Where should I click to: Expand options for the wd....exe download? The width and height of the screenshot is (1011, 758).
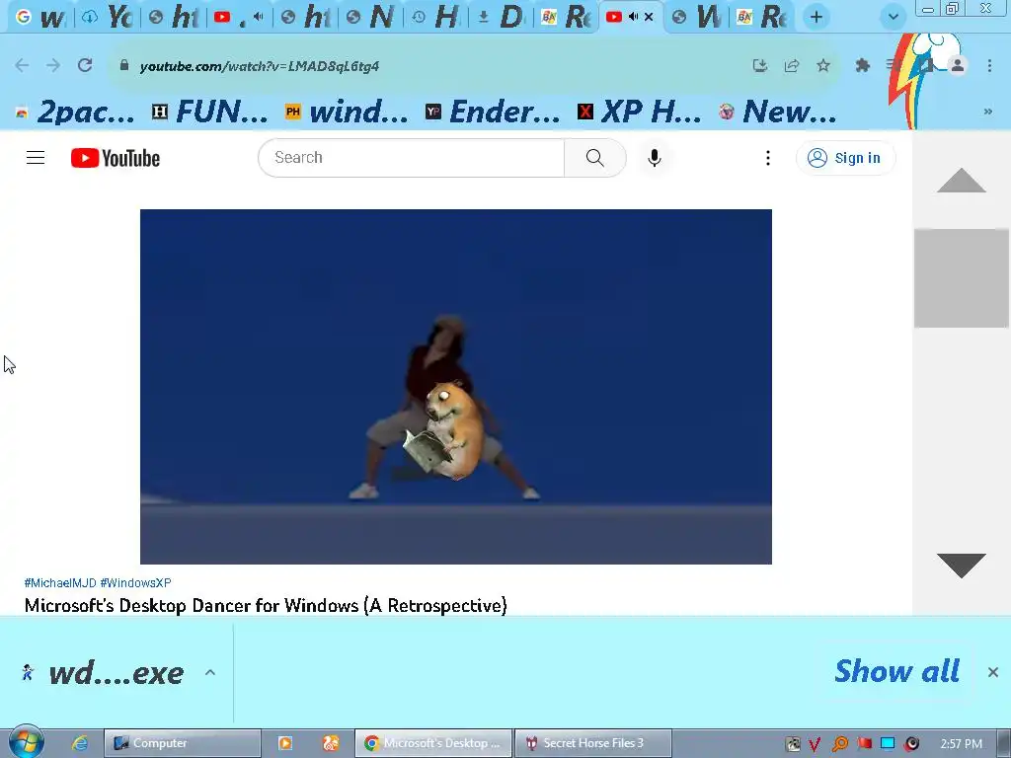[210, 673]
